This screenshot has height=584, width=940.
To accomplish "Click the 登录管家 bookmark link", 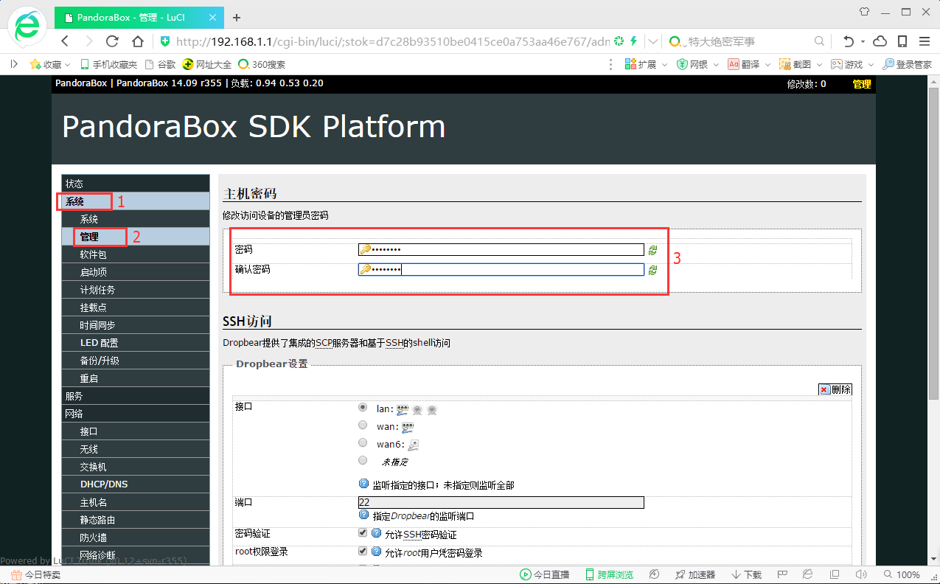I will [908, 65].
